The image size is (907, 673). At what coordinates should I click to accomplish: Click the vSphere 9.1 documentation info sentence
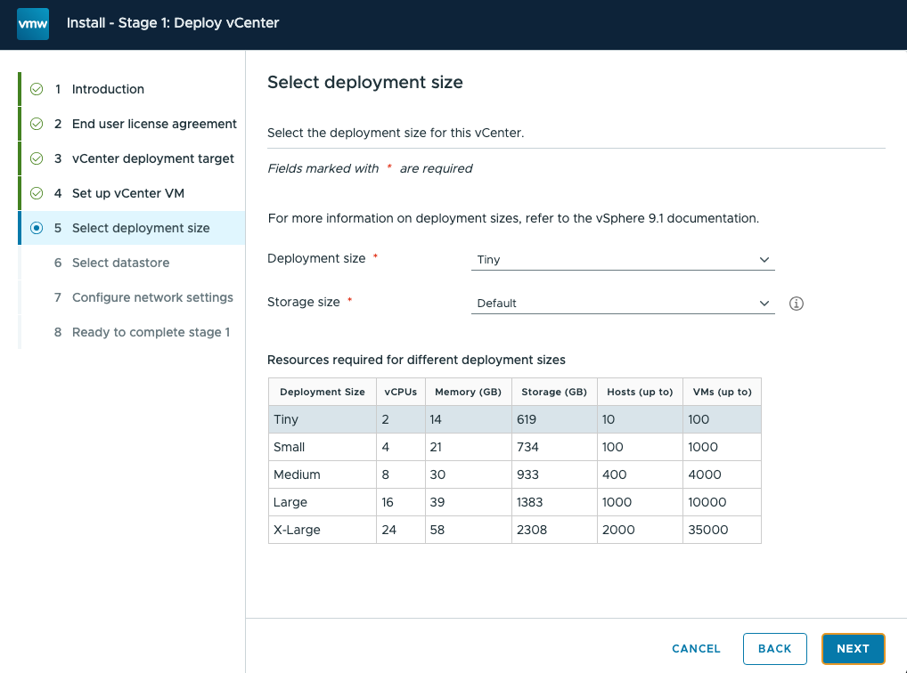click(514, 219)
